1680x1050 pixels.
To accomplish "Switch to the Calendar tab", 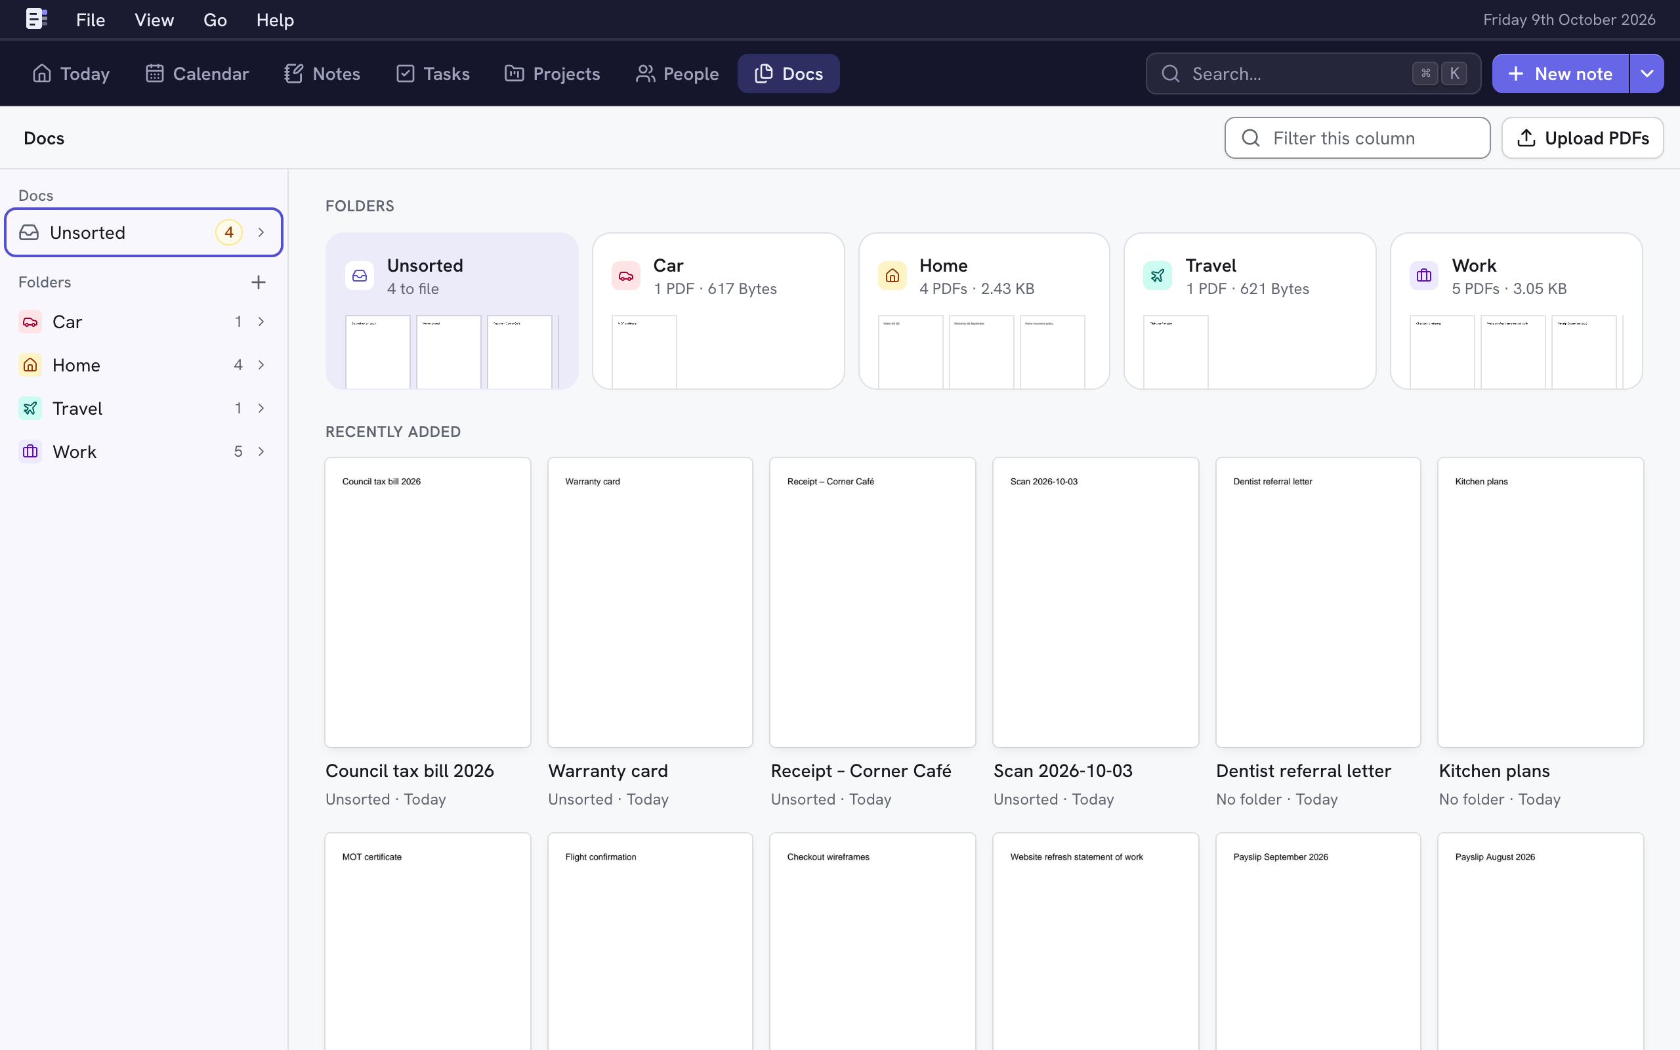I will click(x=197, y=73).
